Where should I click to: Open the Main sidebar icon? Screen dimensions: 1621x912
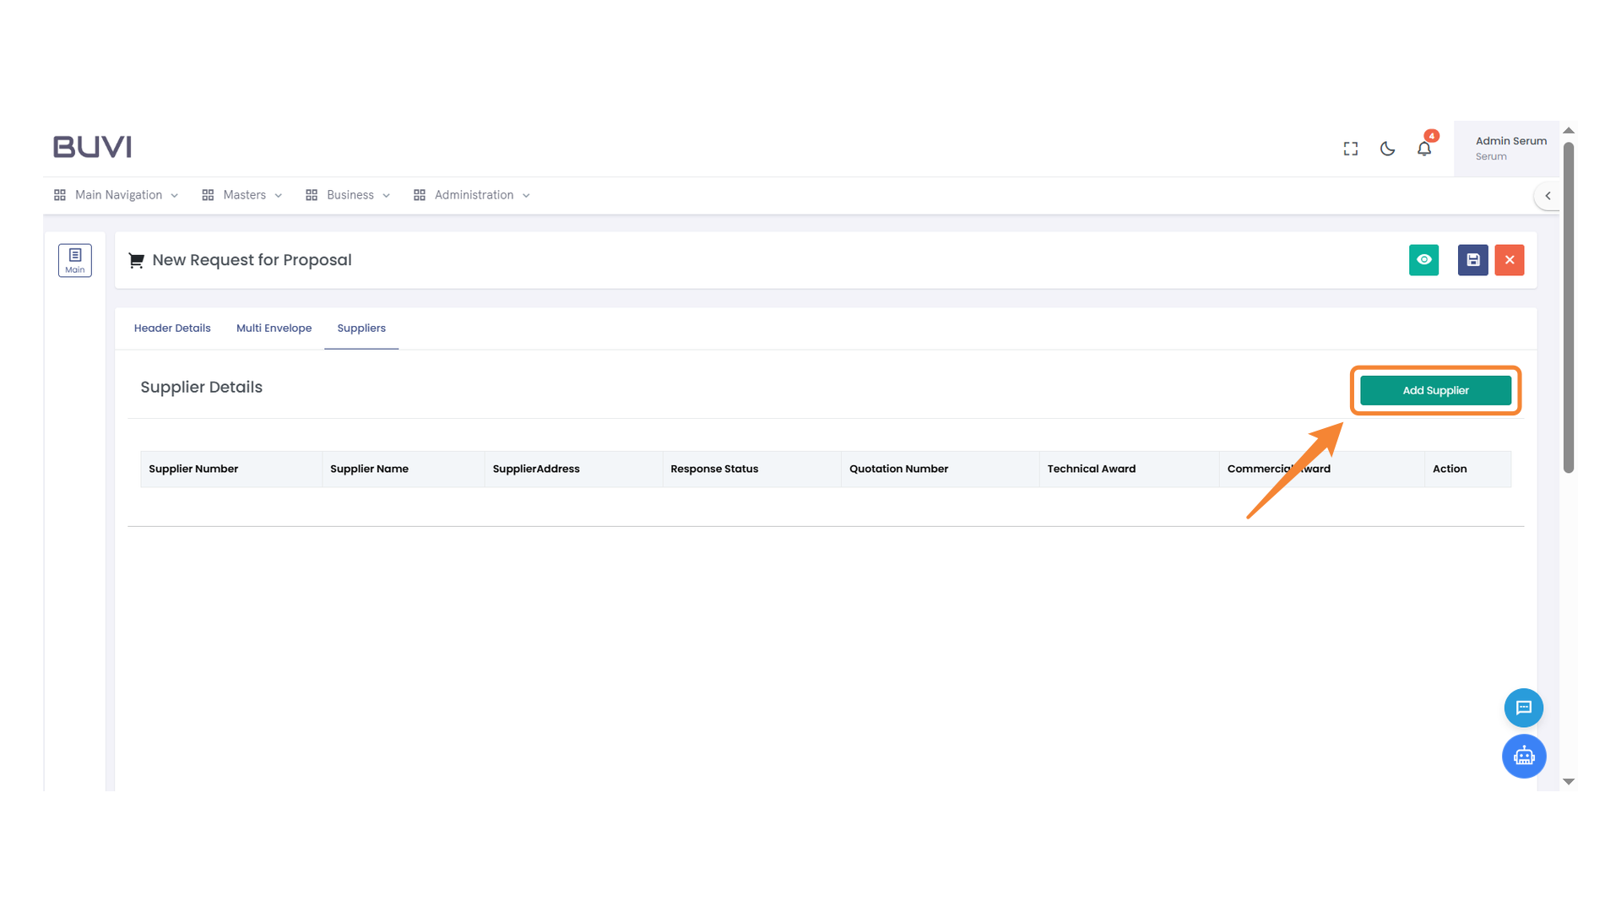(x=75, y=260)
